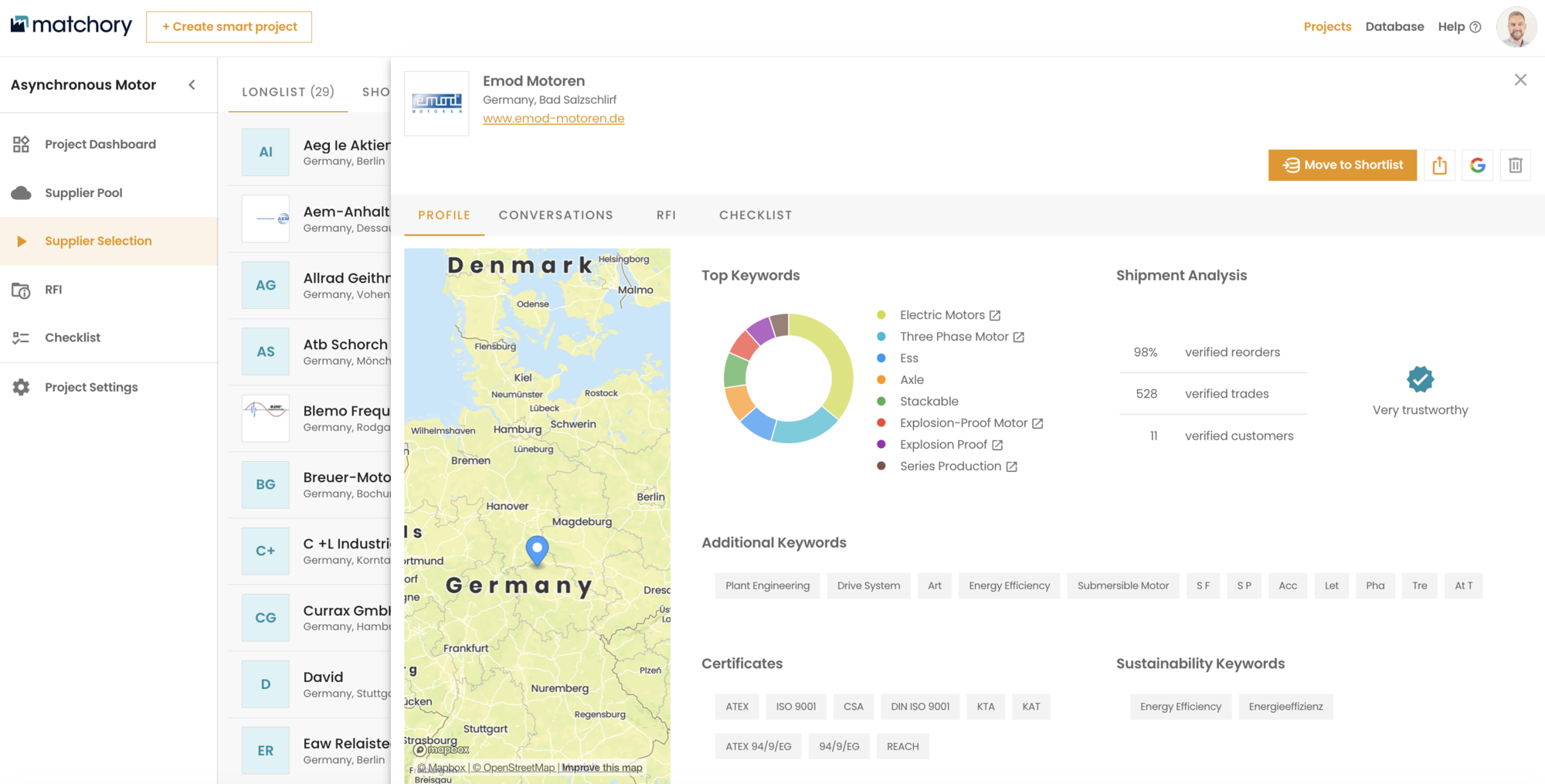The width and height of the screenshot is (1545, 784).
Task: Open Three Phase Motor external link icon
Action: pyautogui.click(x=1019, y=338)
